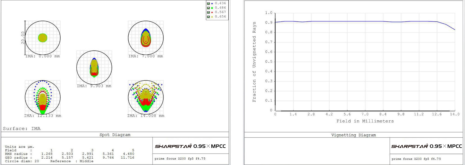465x165 pixels.
Task: Uncheck the 0.436 wavelength checkbox
Action: [208, 4]
